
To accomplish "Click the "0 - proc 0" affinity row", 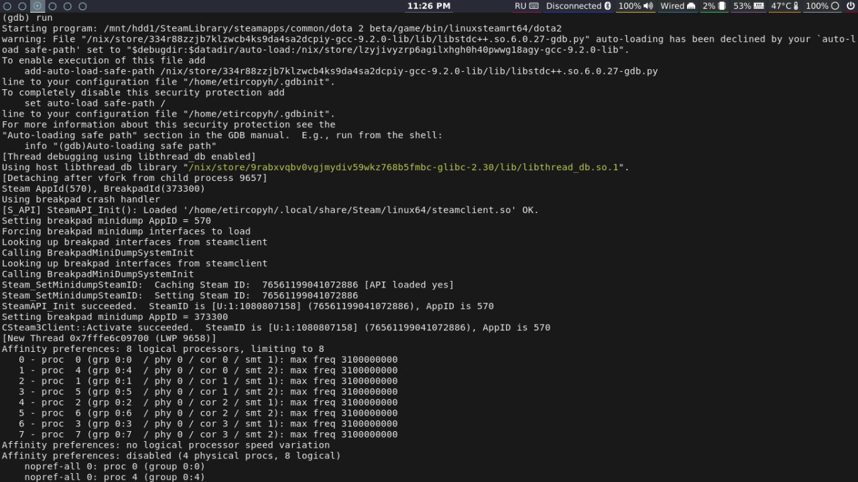I will (x=208, y=360).
